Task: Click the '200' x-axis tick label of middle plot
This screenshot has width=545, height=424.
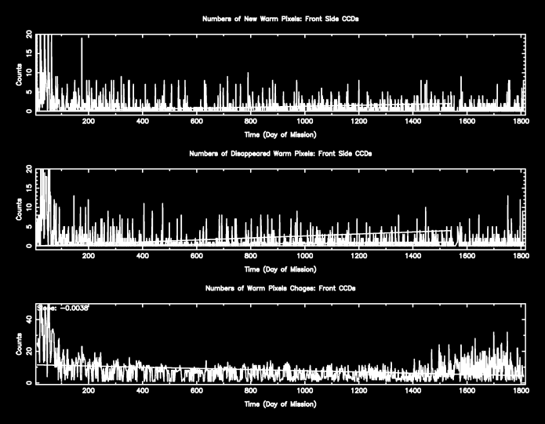Action: pos(89,256)
